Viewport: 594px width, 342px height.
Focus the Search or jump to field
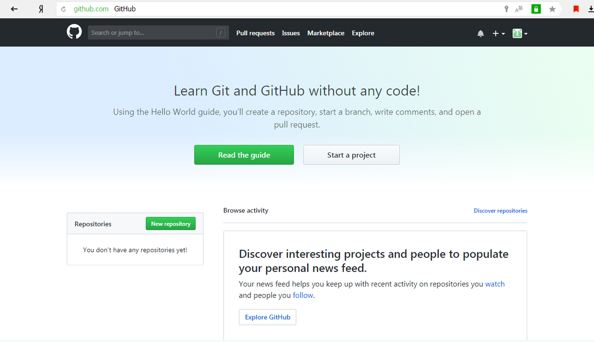[158, 33]
